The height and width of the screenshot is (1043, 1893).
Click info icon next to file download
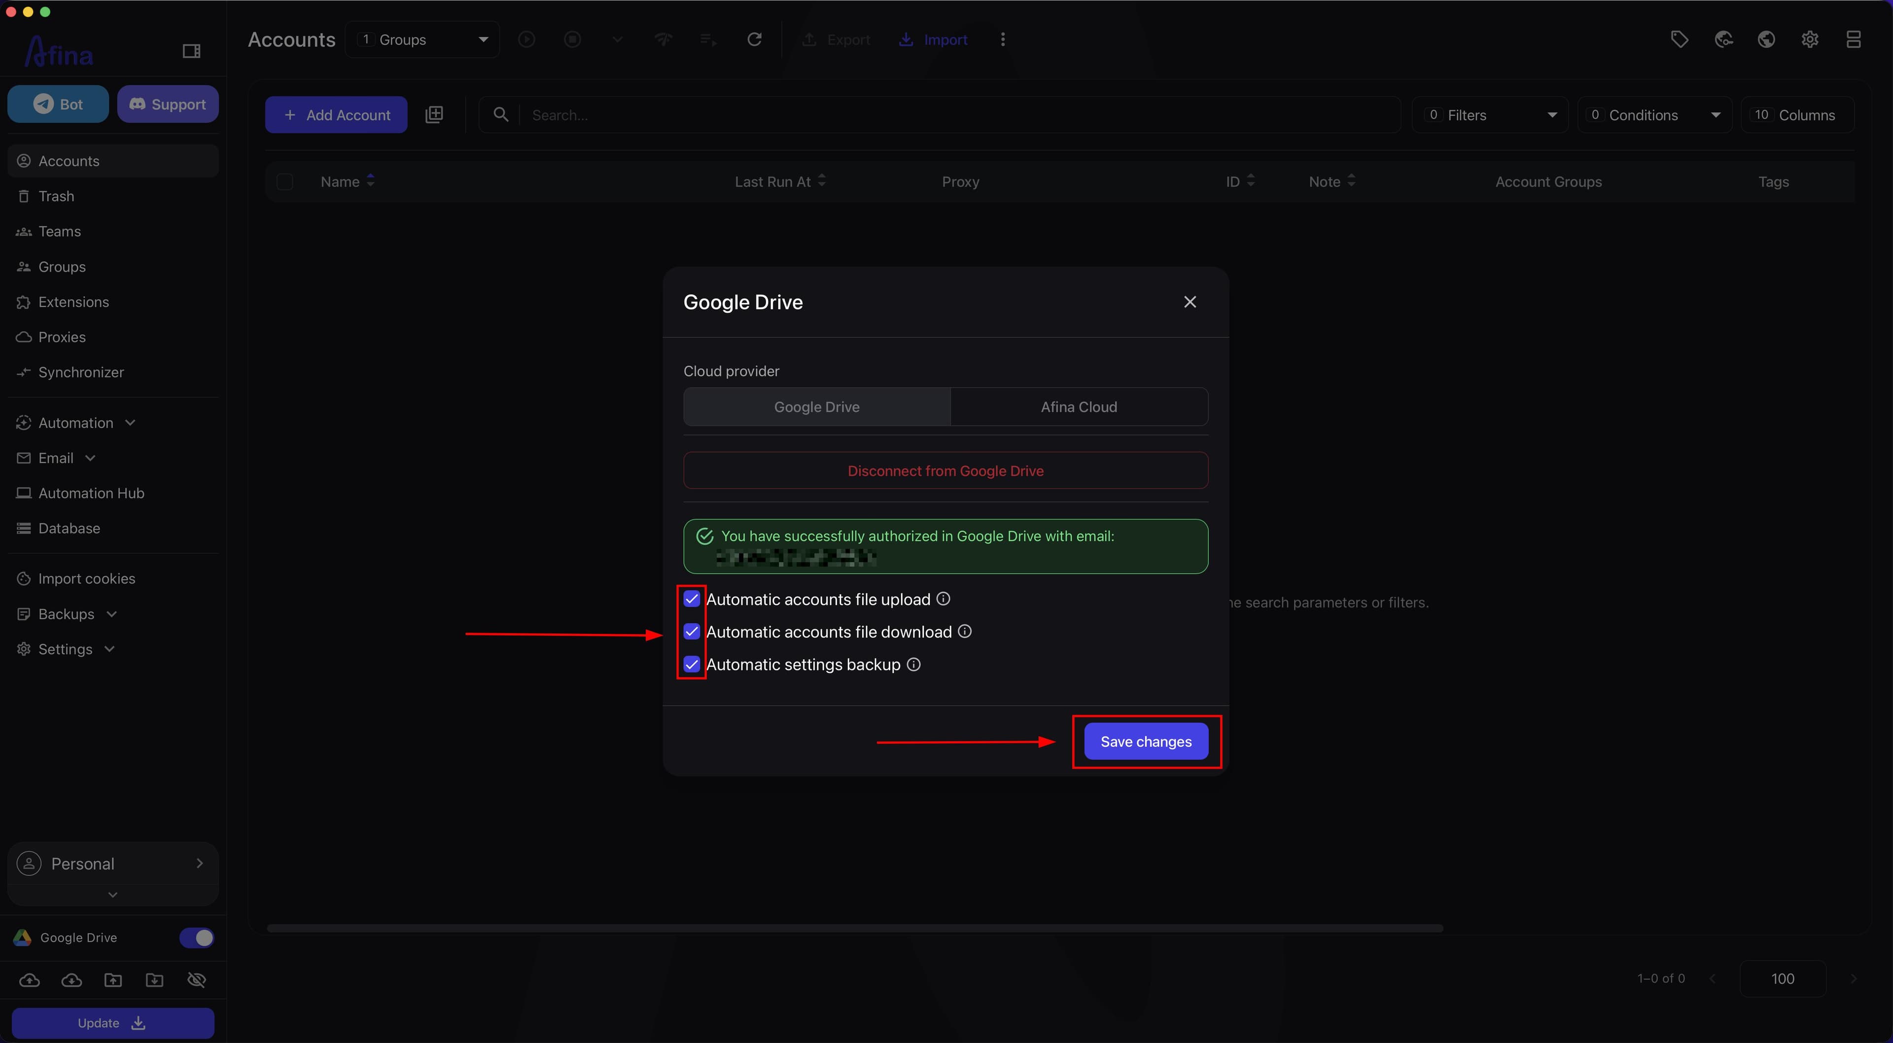pyautogui.click(x=965, y=631)
